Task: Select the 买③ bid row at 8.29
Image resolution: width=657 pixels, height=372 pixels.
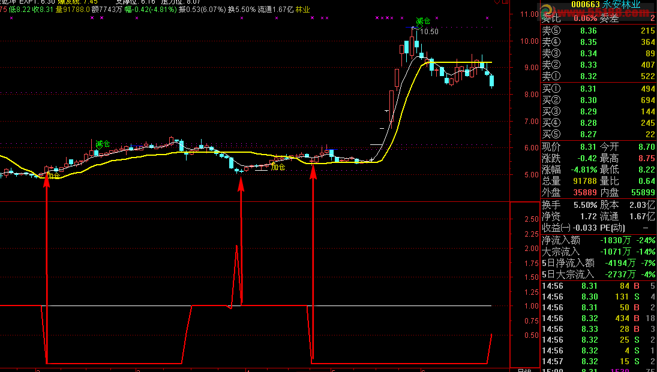Action: coord(598,111)
